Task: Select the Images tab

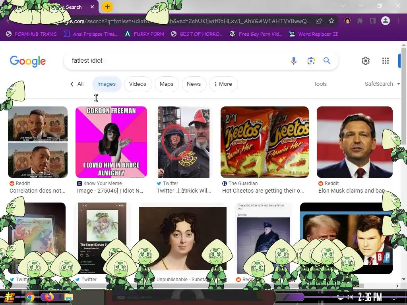Action: pos(107,84)
